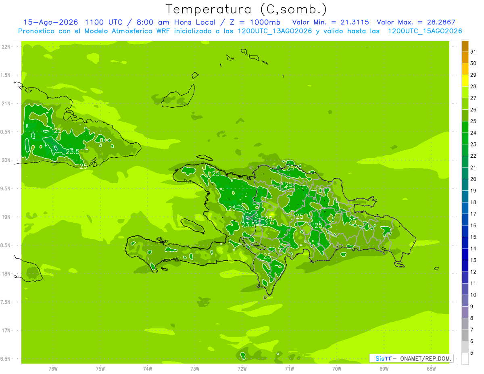Click the "17N" latitude axis label
The image size is (484, 374).
click(x=6, y=330)
